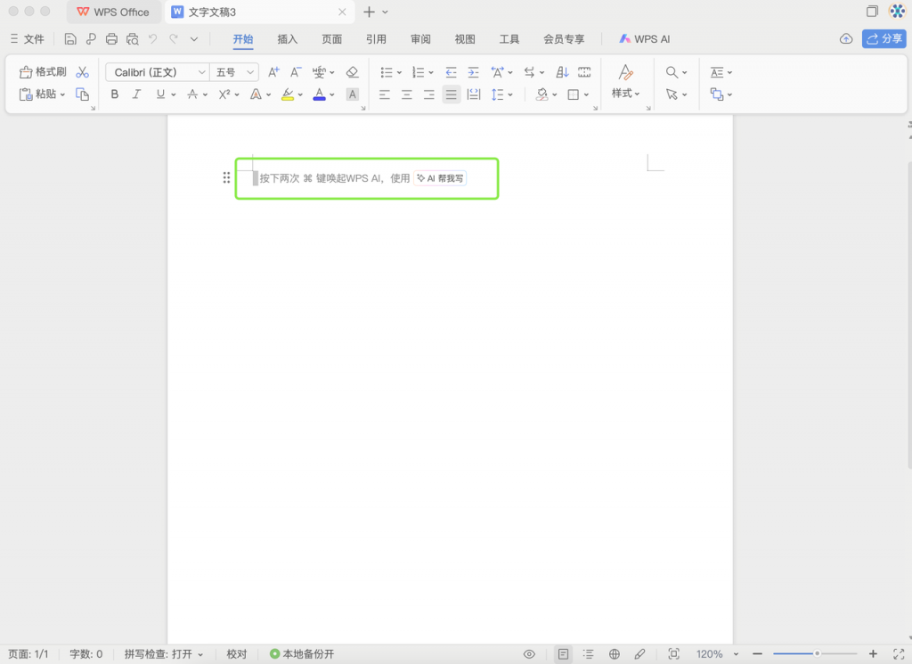Select Justify alignment
The height and width of the screenshot is (664, 912).
coord(452,94)
